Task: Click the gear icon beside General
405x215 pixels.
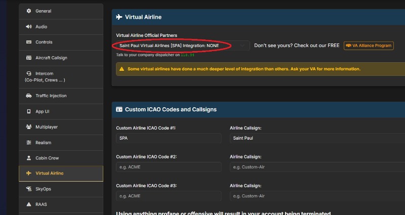Action: click(x=29, y=11)
